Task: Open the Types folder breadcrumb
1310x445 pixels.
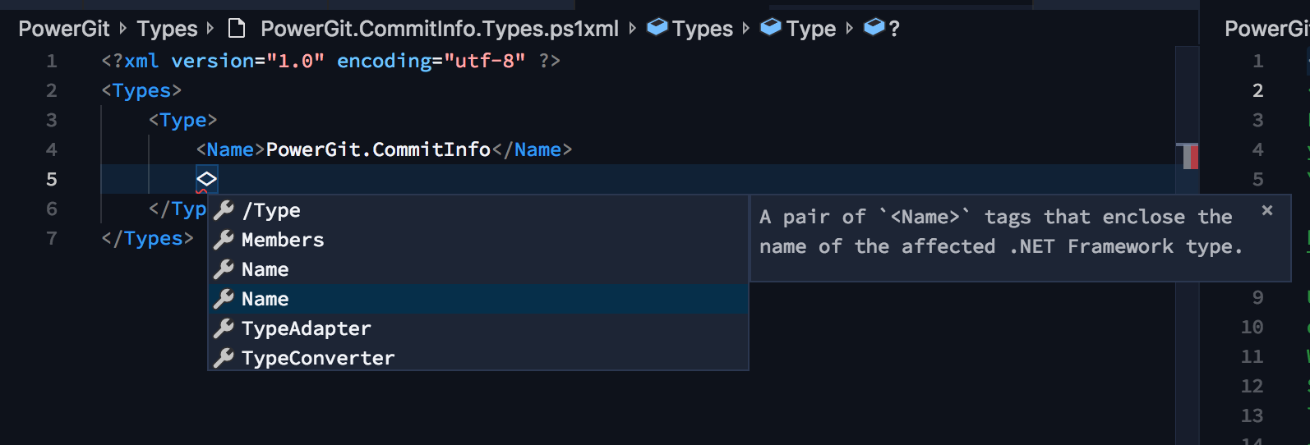Action: point(168,29)
